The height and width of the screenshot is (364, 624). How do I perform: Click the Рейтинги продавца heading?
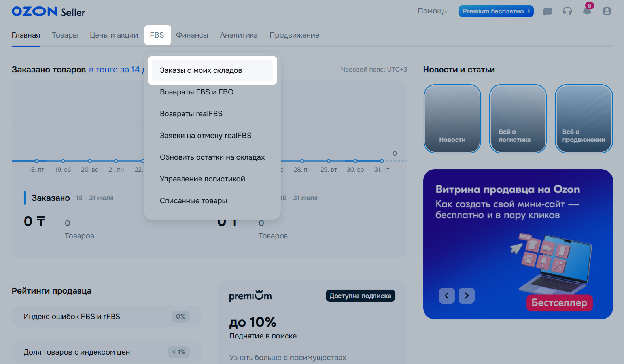[51, 291]
